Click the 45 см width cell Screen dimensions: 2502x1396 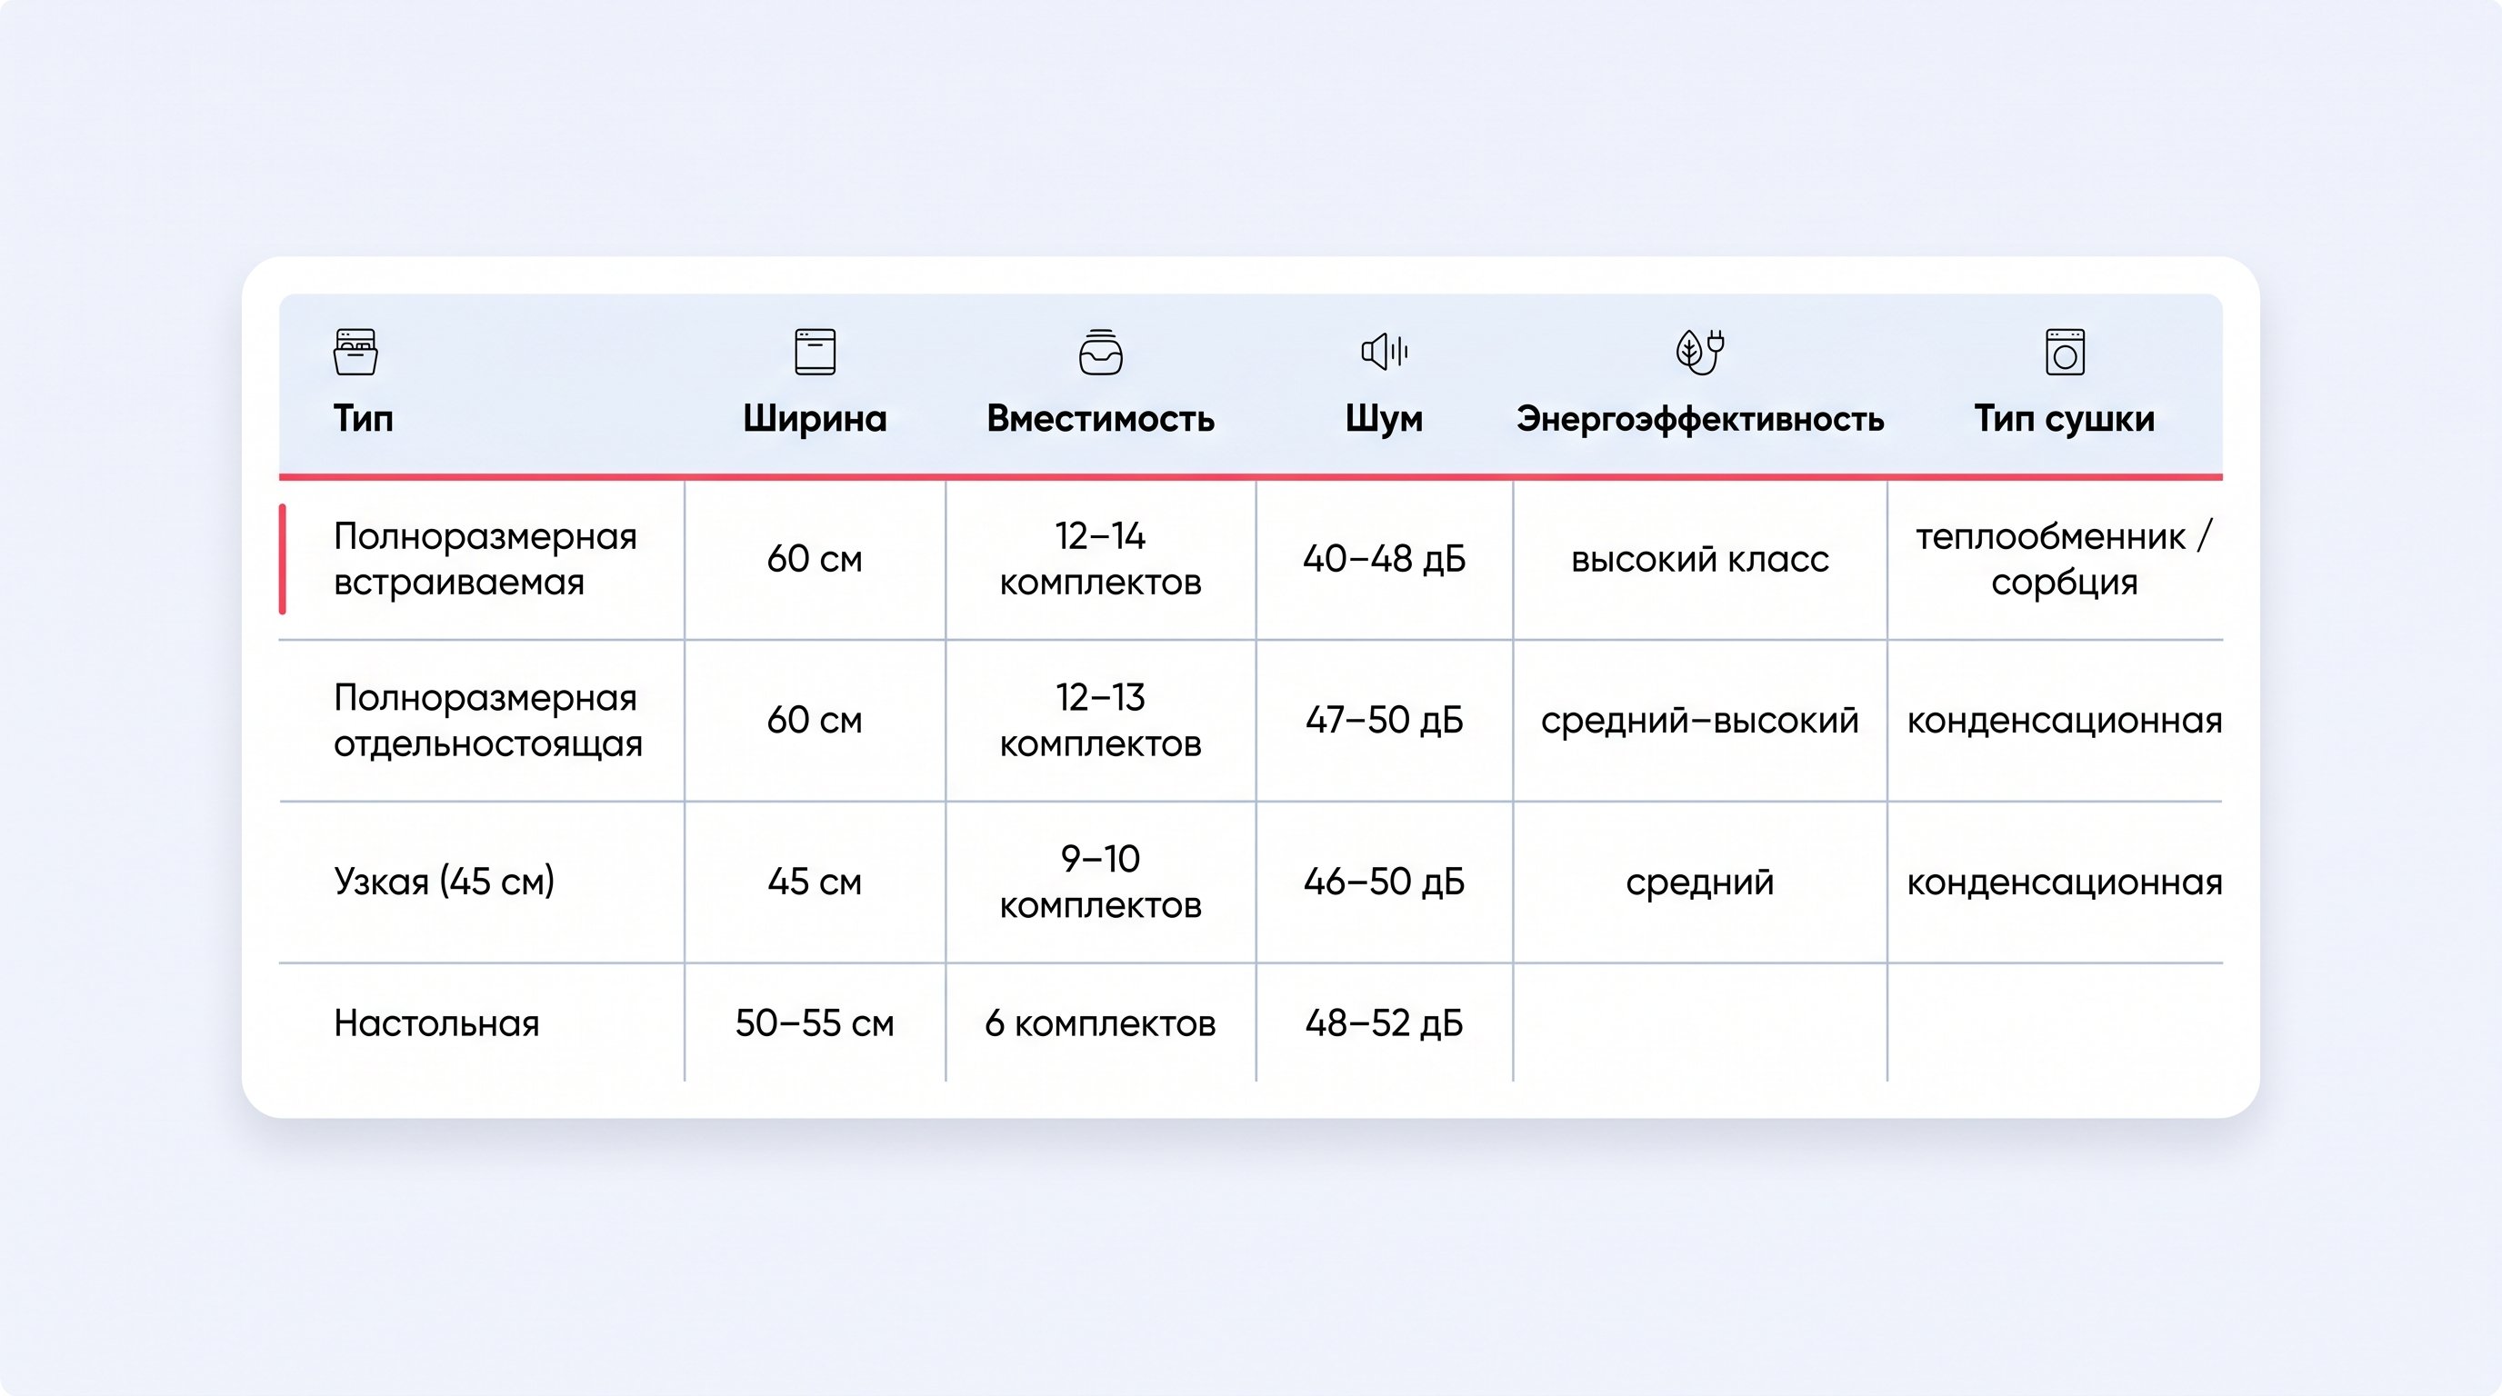coord(815,882)
